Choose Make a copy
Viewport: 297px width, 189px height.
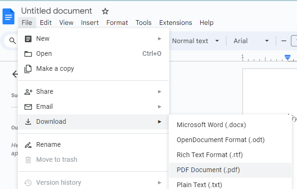(94, 68)
